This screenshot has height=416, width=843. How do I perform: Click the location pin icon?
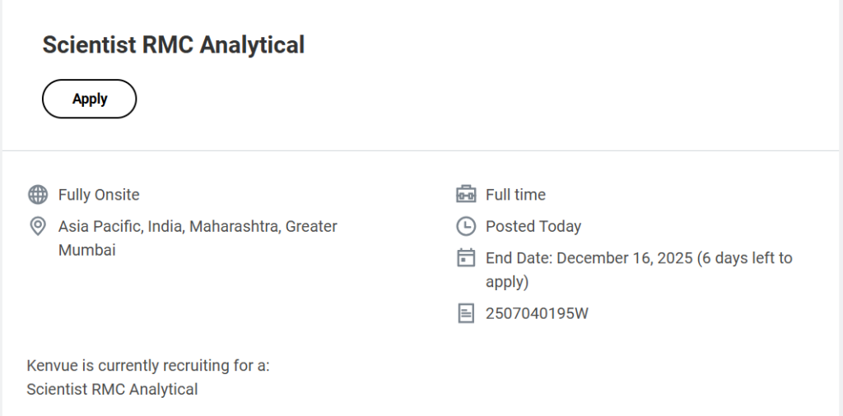pos(37,226)
